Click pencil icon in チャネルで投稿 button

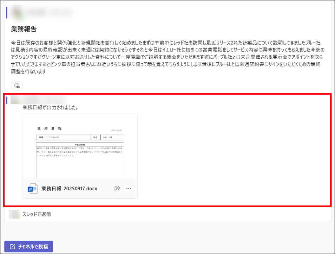(13, 246)
